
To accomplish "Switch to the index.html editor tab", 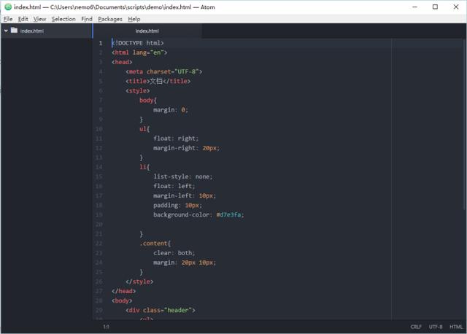I will pos(147,31).
